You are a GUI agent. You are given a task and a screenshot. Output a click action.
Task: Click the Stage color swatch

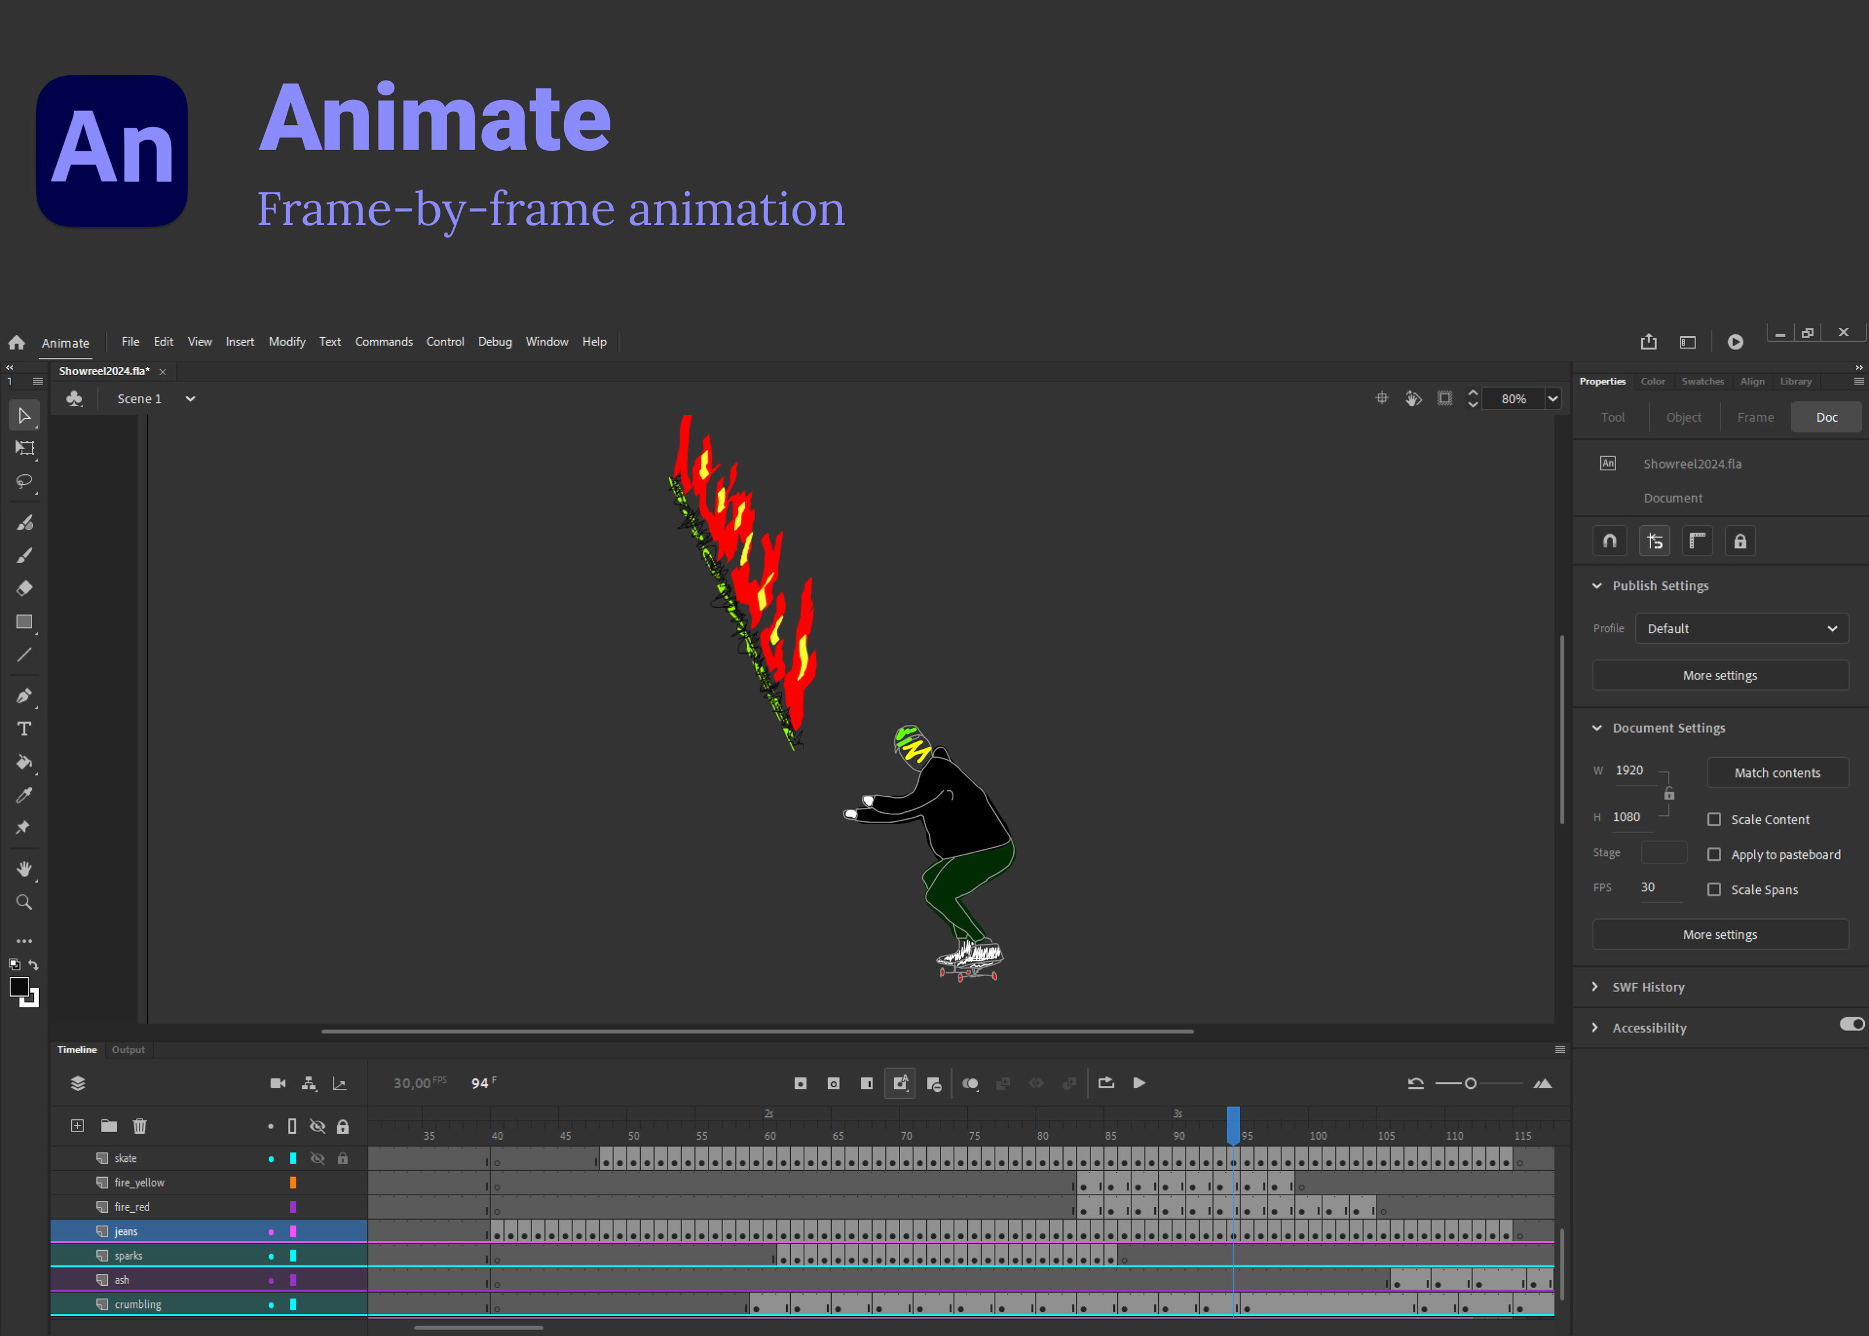click(x=1663, y=853)
